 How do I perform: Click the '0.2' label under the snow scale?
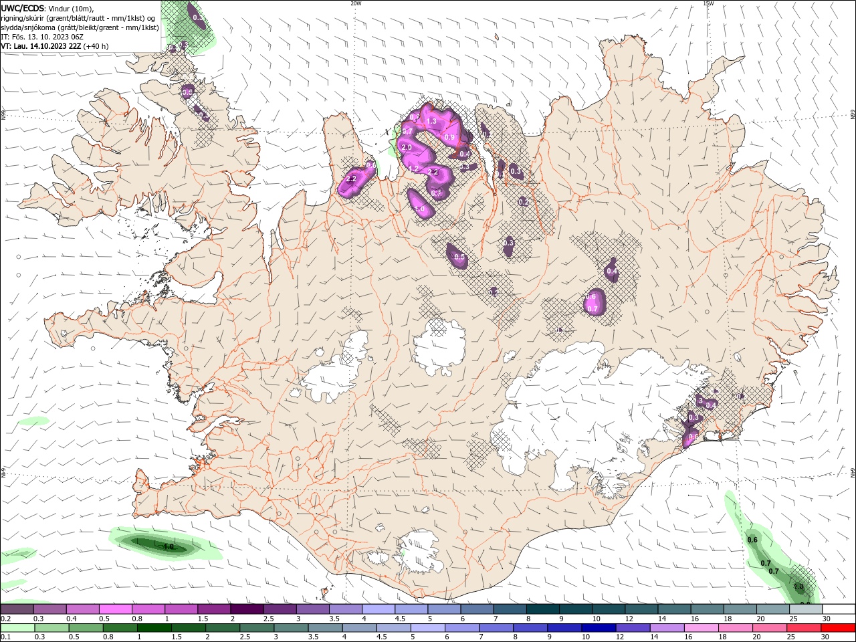[5, 619]
